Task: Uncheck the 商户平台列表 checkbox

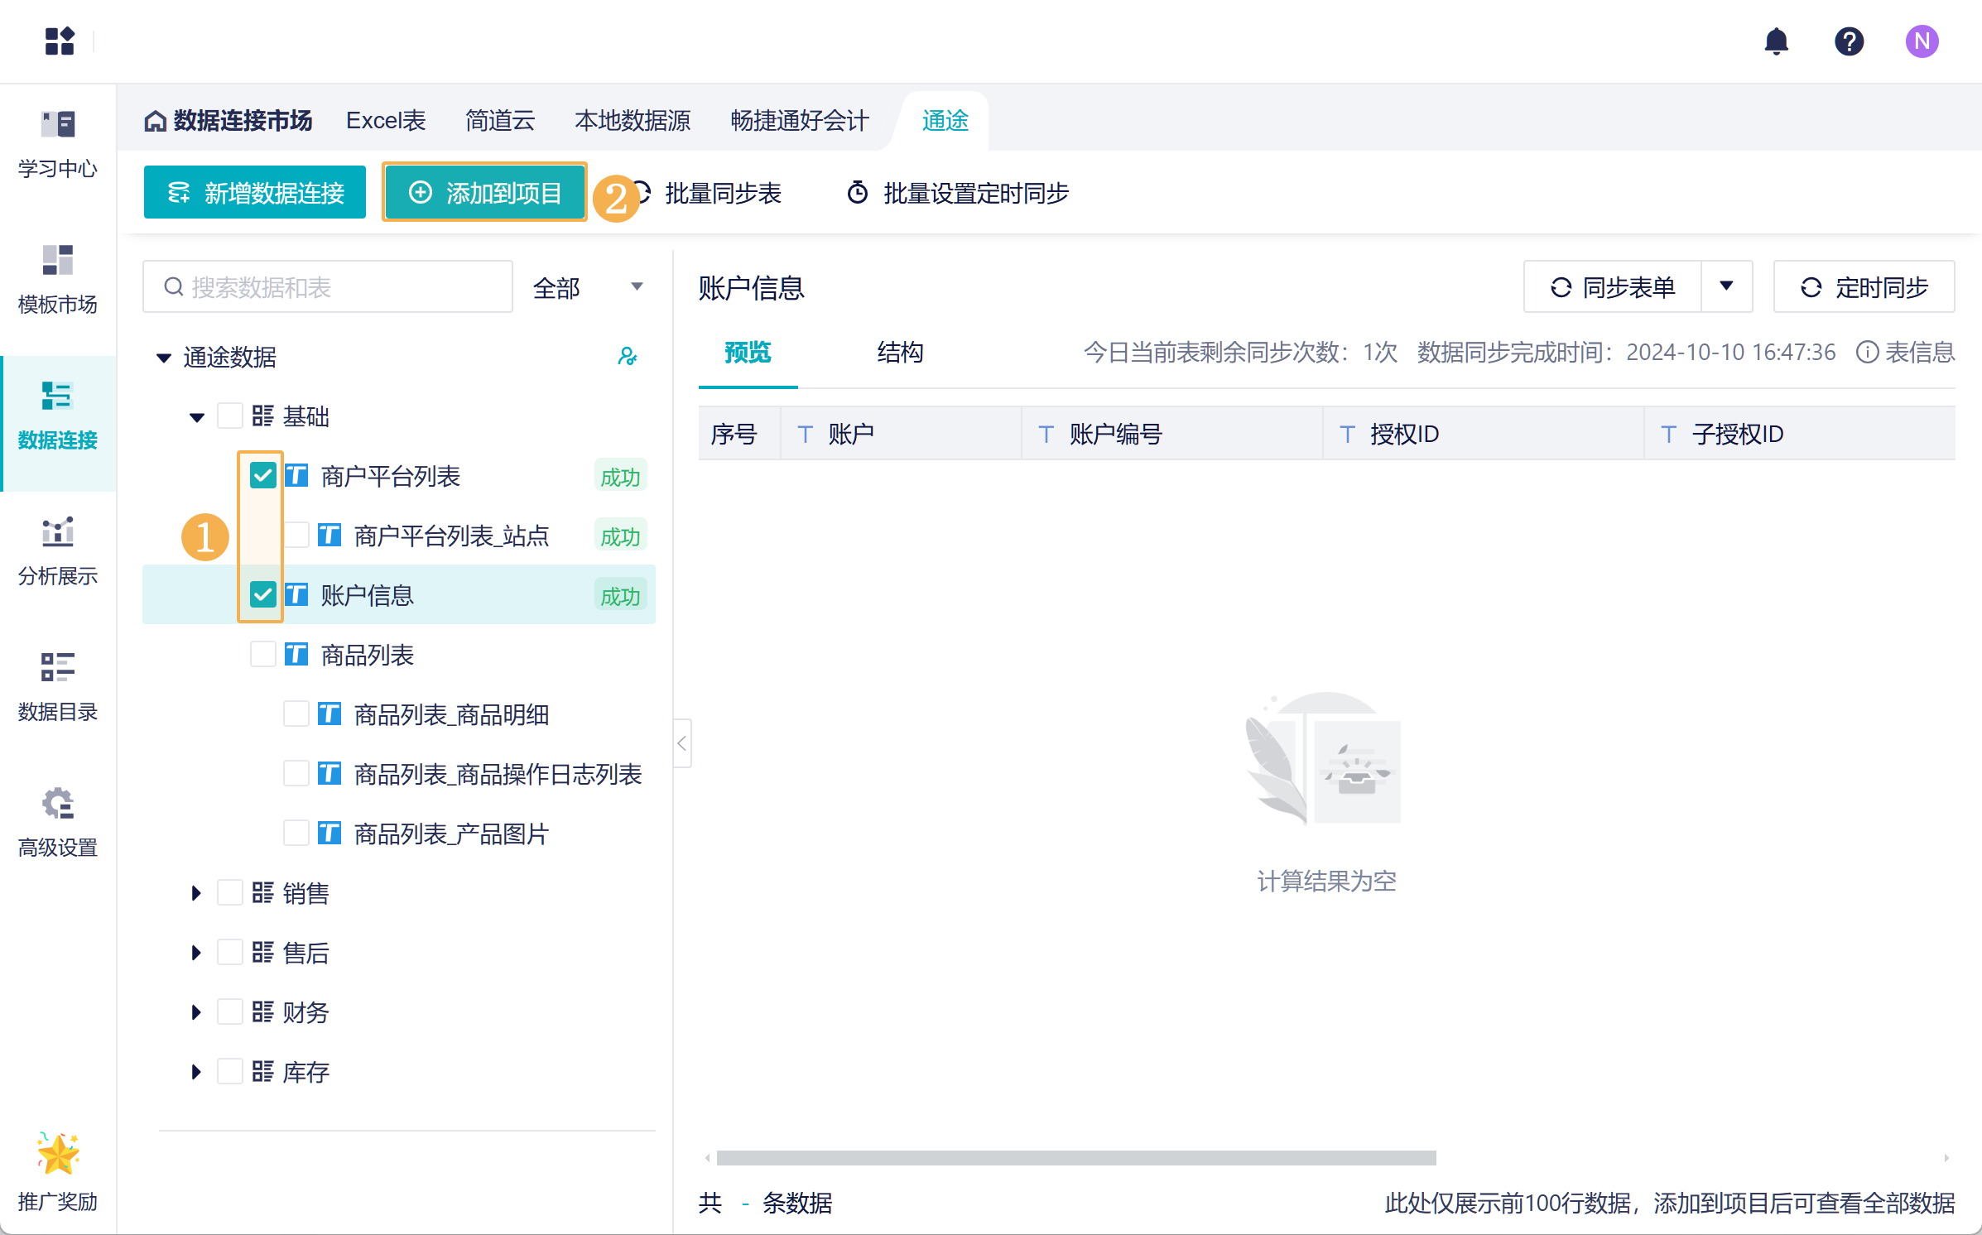Action: [x=262, y=476]
